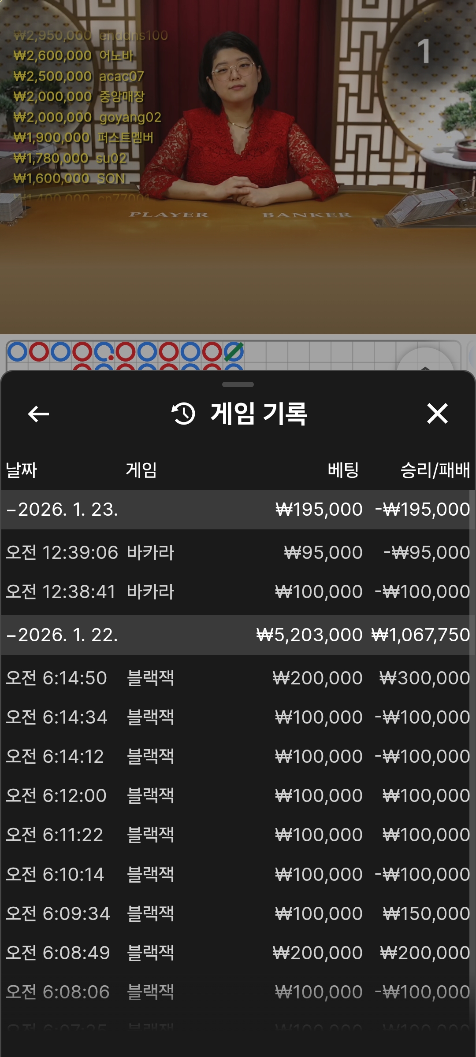Select the 6:14:50 blackjack entry
The image size is (476, 1057).
click(238, 678)
